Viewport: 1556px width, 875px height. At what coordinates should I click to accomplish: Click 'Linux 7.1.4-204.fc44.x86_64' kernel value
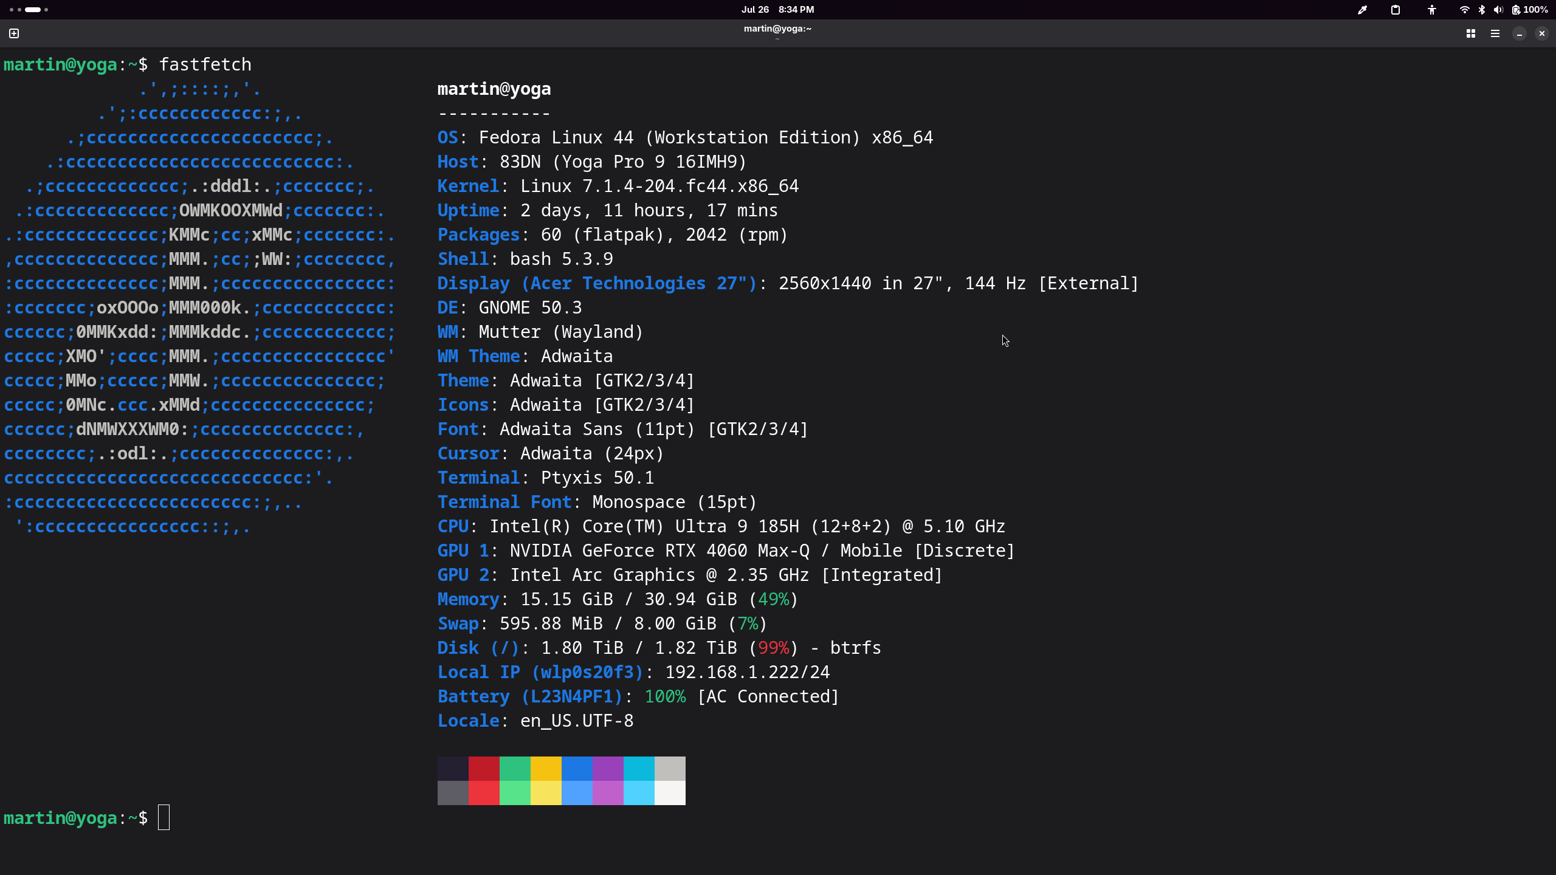pyautogui.click(x=659, y=187)
